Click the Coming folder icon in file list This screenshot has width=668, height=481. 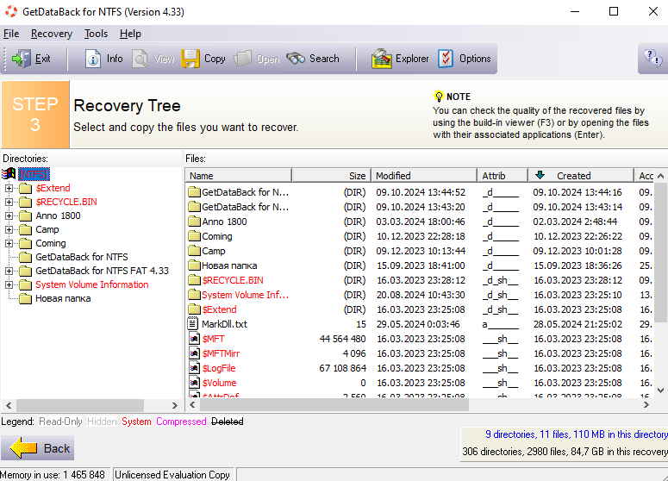click(x=194, y=236)
